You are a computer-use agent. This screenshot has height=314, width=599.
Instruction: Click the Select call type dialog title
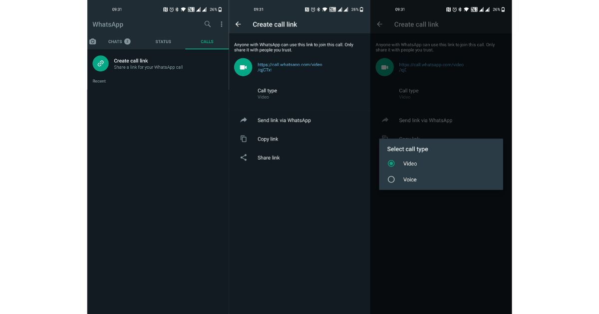tap(408, 149)
